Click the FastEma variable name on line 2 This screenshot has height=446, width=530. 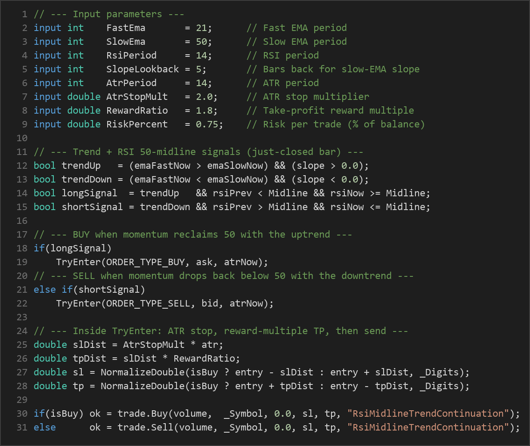[126, 28]
